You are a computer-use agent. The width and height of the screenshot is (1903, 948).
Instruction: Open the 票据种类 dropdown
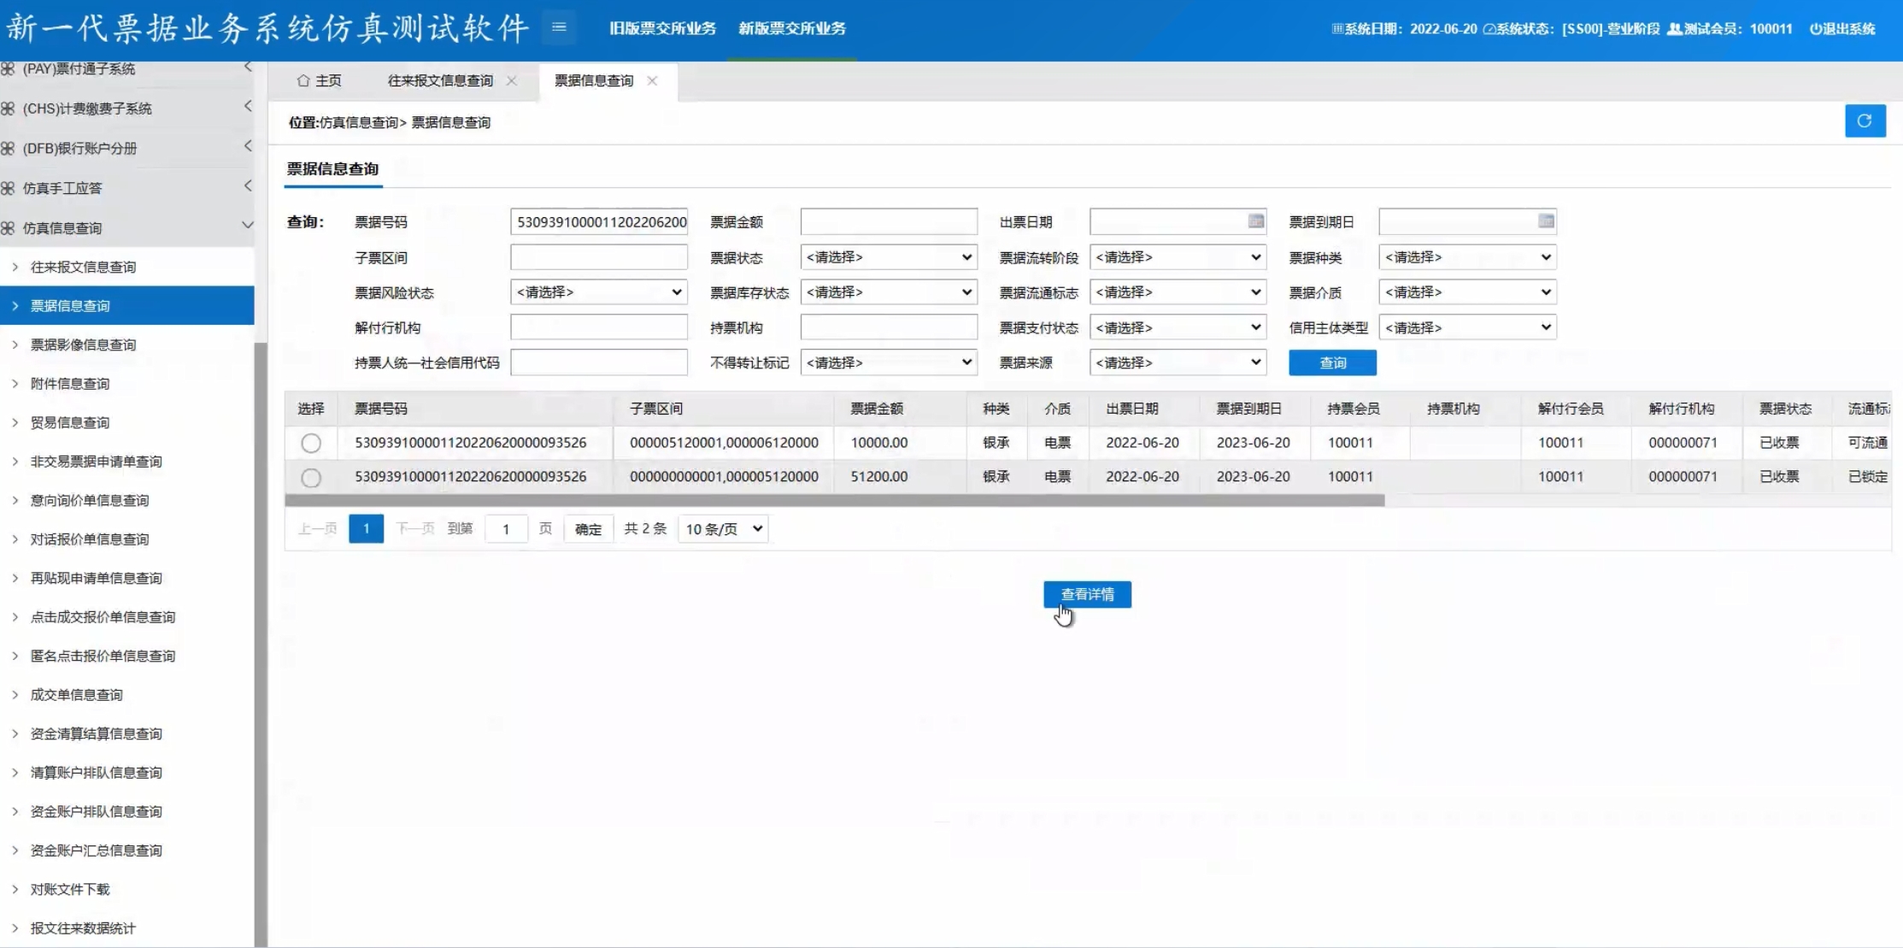(1467, 257)
